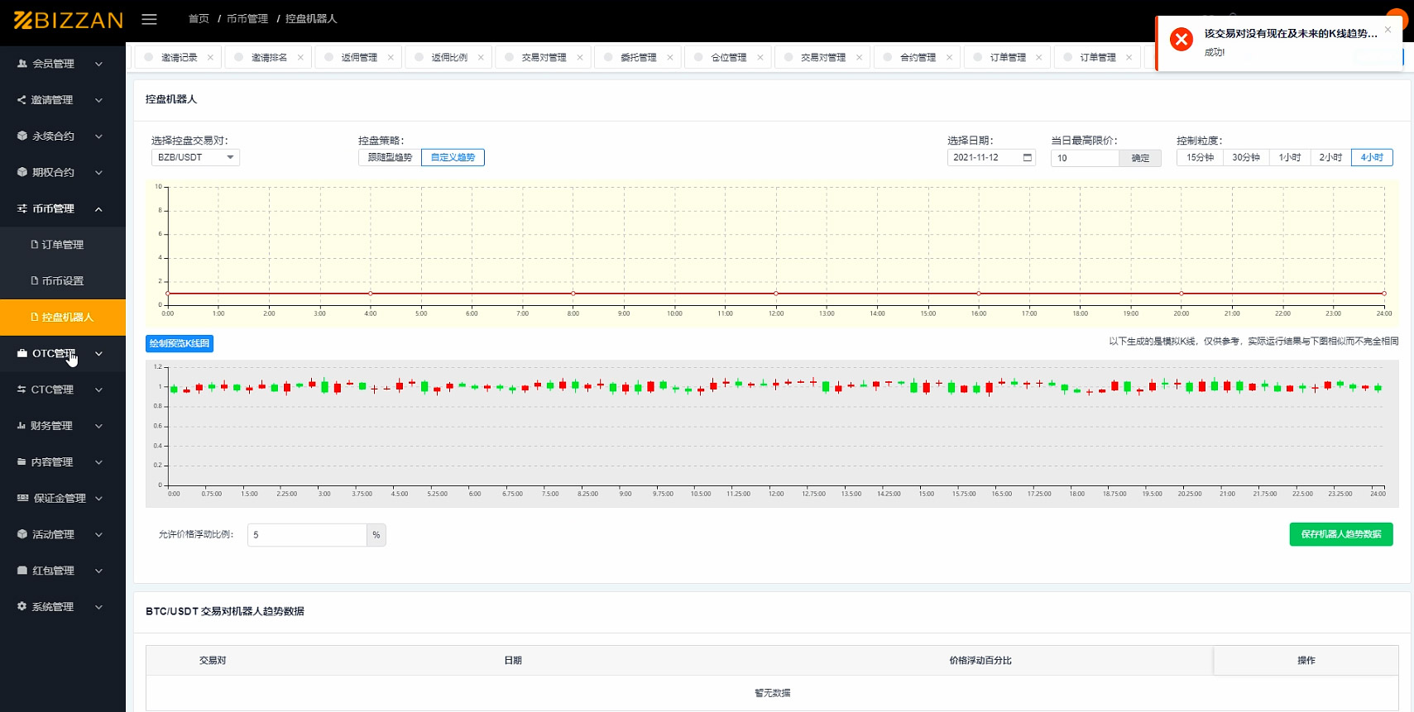The width and height of the screenshot is (1414, 712).
Task: Open the BZB/USDT trading pair dropdown
Action: (195, 158)
